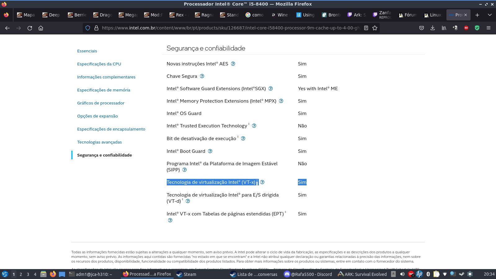The image size is (496, 279).
Task: Click the 20:34 clock in taskbar
Action: 489,274
